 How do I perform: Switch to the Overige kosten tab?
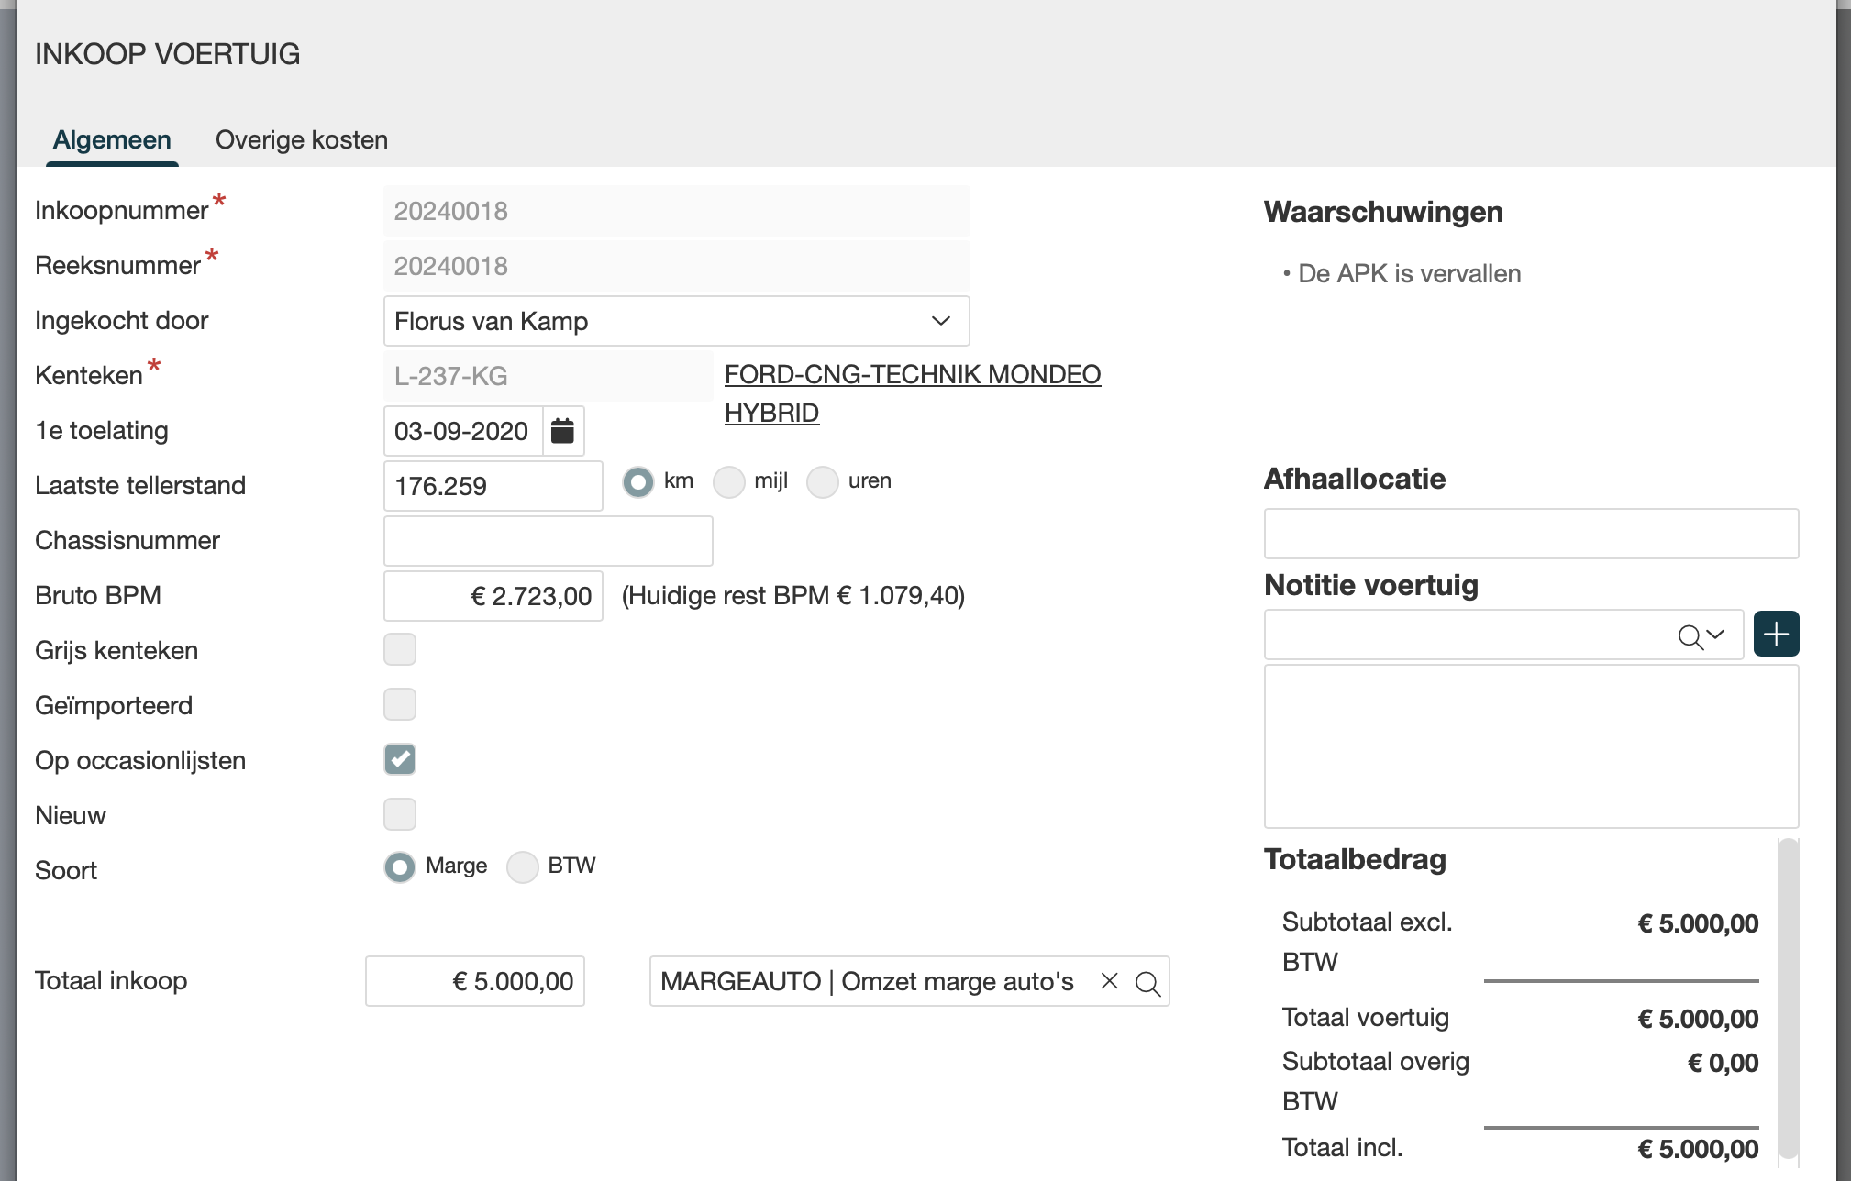pyautogui.click(x=301, y=140)
